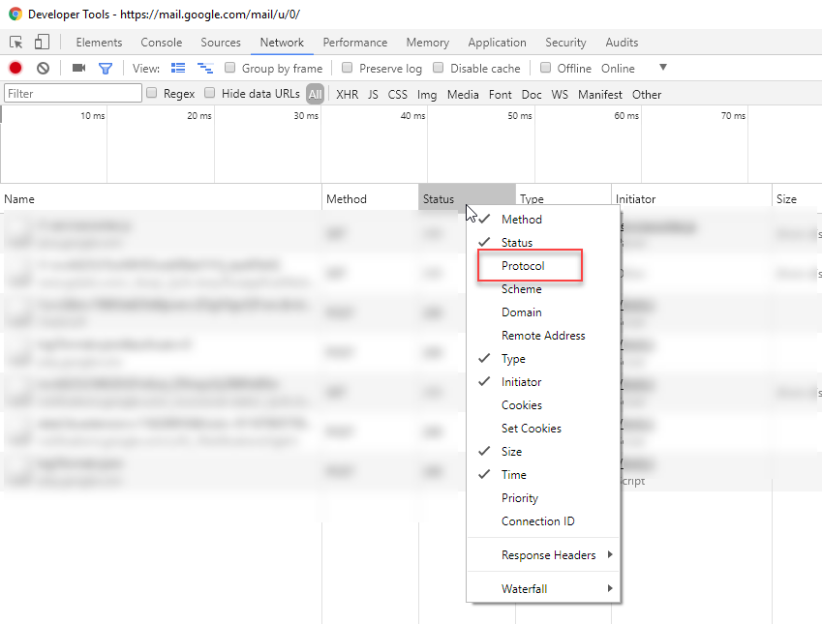The image size is (822, 624).
Task: Select Protocol in the column context menu
Action: 523,266
